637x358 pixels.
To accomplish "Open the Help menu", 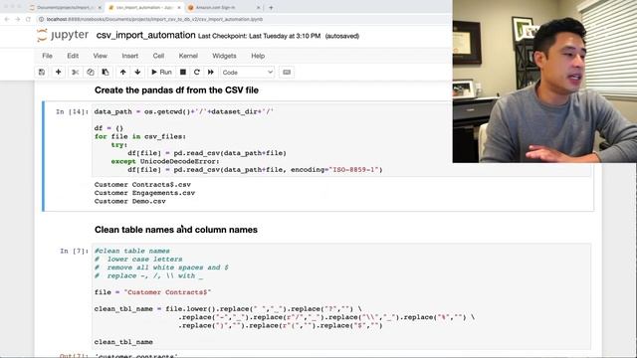I will [258, 56].
